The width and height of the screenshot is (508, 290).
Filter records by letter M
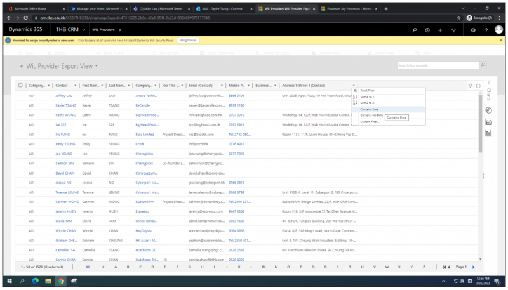tap(264, 267)
